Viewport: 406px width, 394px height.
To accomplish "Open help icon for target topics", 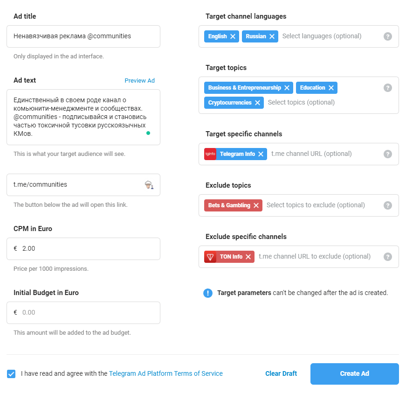I will (388, 88).
